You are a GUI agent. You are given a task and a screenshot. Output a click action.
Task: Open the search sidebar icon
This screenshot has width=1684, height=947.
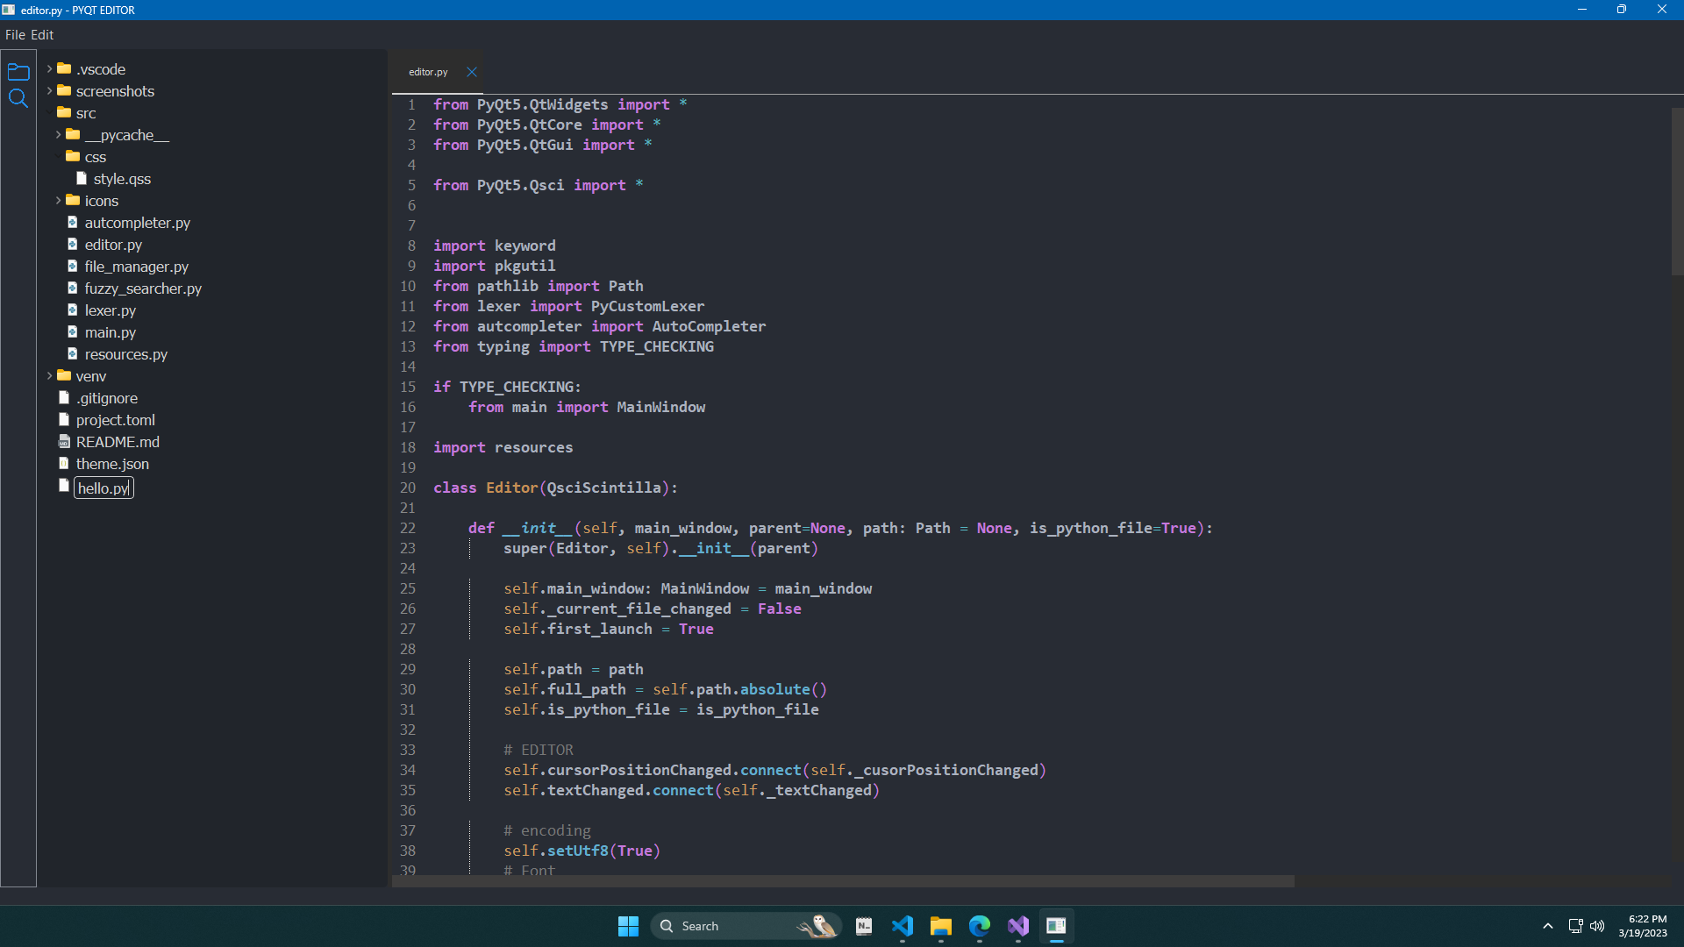coord(18,98)
